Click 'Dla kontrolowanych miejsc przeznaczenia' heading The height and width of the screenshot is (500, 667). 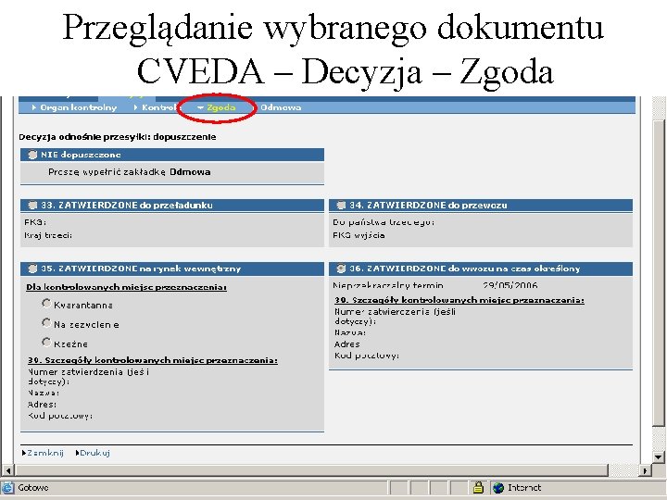click(x=126, y=287)
